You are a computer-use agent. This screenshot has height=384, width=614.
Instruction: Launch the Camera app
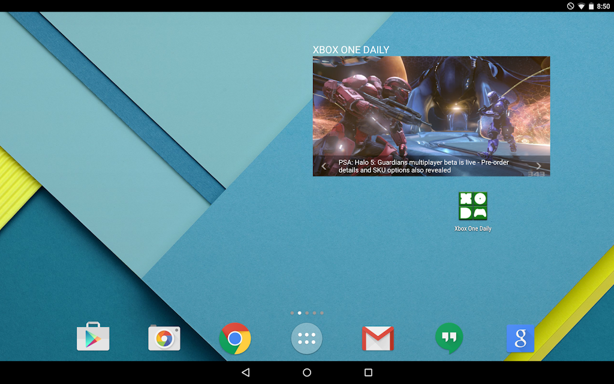pyautogui.click(x=164, y=337)
